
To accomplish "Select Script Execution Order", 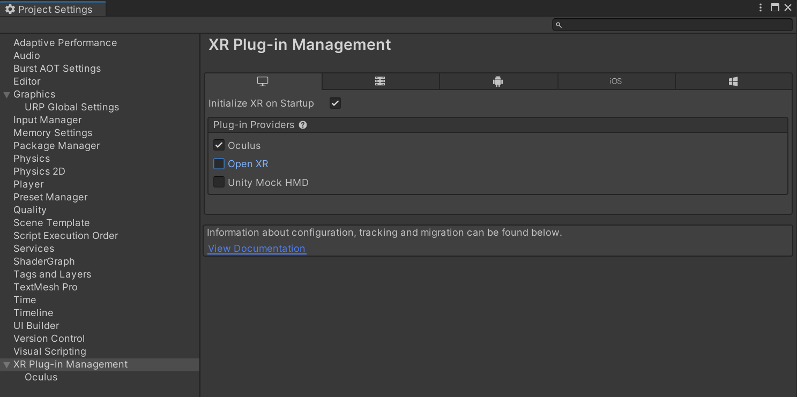I will tap(65, 236).
